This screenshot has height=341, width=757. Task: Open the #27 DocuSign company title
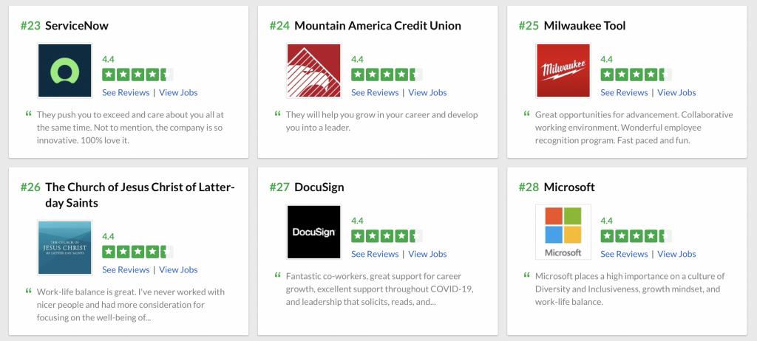pyautogui.click(x=307, y=187)
